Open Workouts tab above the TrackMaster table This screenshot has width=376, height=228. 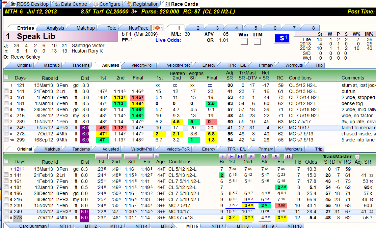click(294, 149)
